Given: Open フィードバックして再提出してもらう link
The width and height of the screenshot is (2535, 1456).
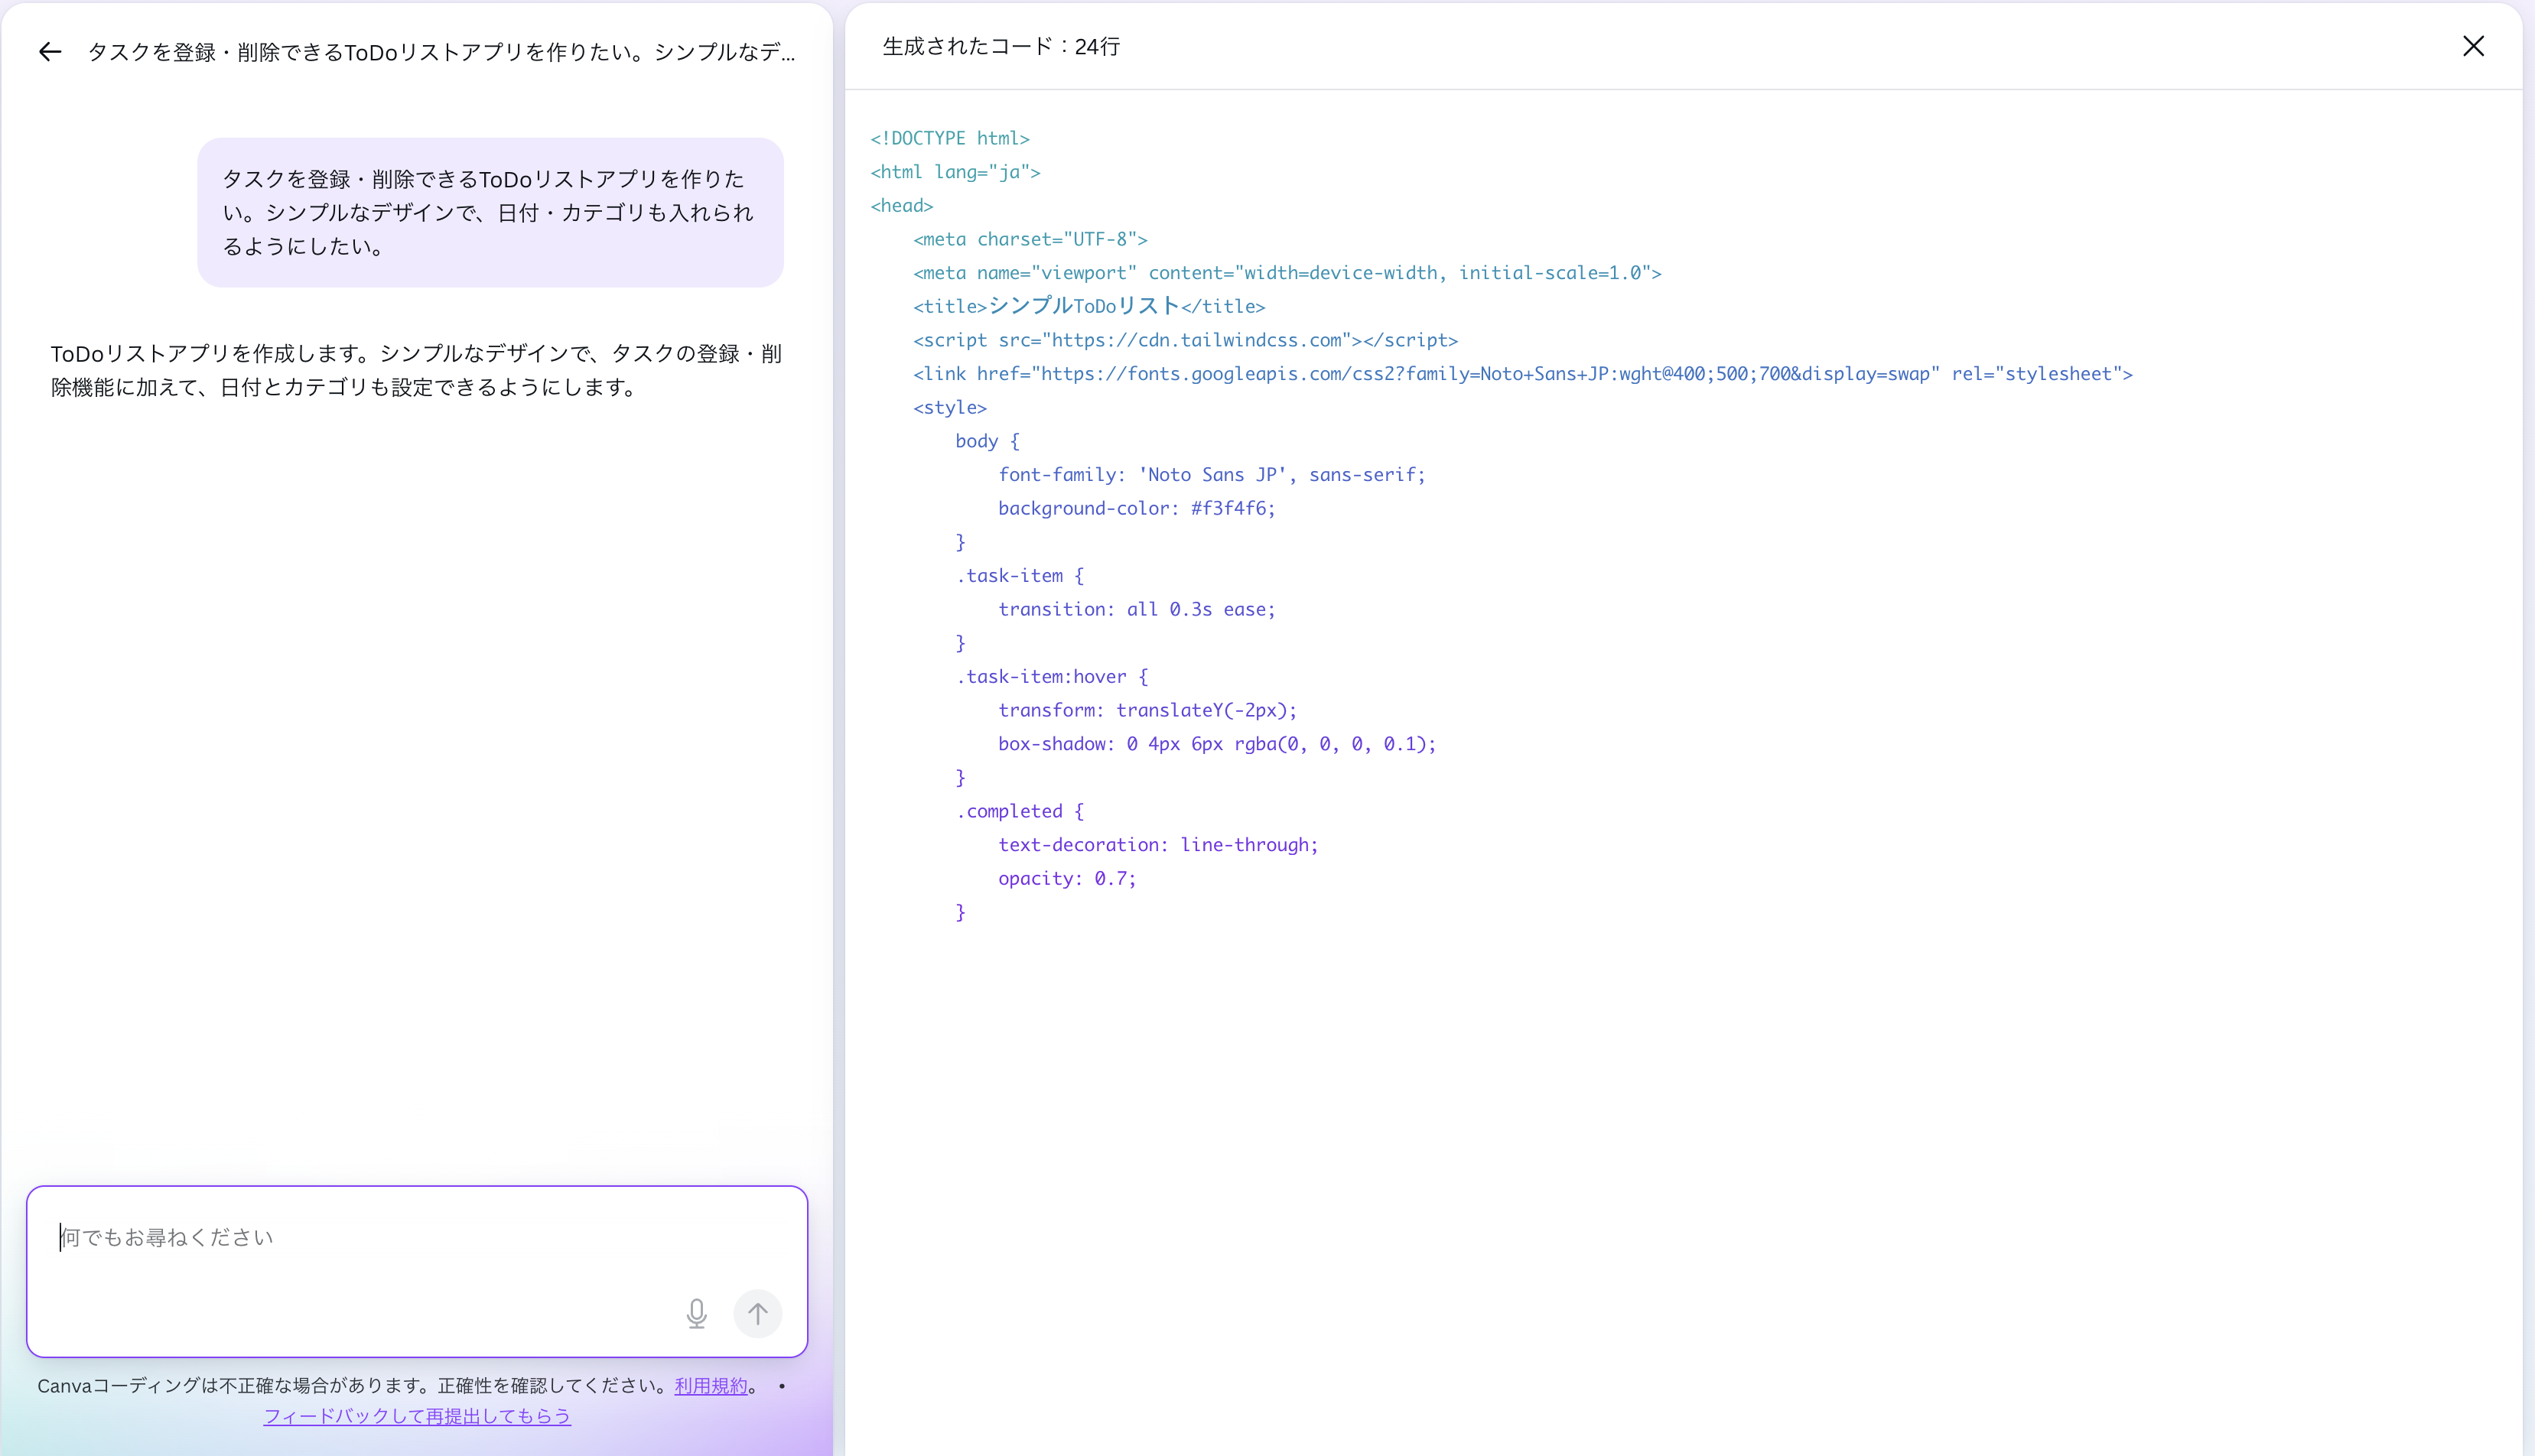Looking at the screenshot, I should coord(417,1416).
